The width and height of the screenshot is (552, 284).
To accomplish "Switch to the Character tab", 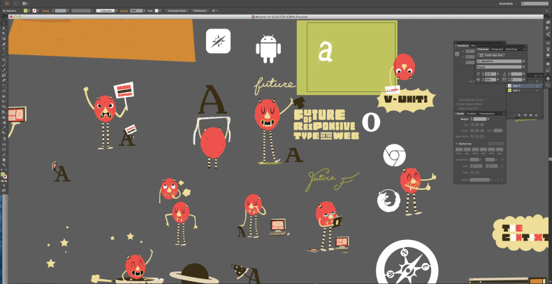I will click(483, 50).
